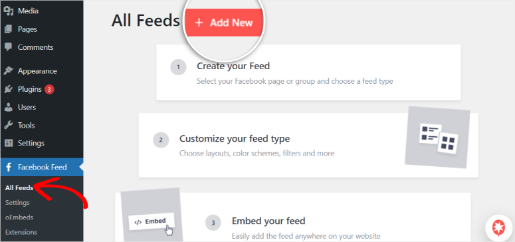Click the Add New button
Screen dimensions: 515x242
[224, 23]
